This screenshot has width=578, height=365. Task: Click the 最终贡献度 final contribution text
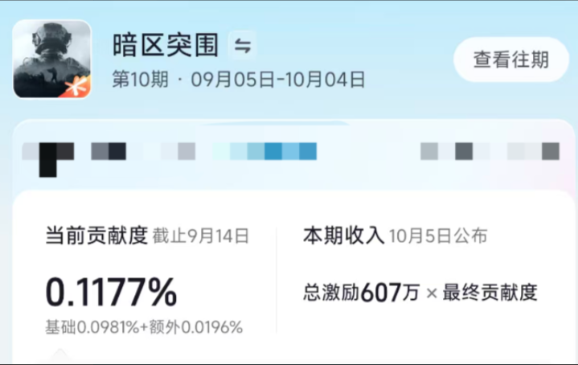coord(489,293)
